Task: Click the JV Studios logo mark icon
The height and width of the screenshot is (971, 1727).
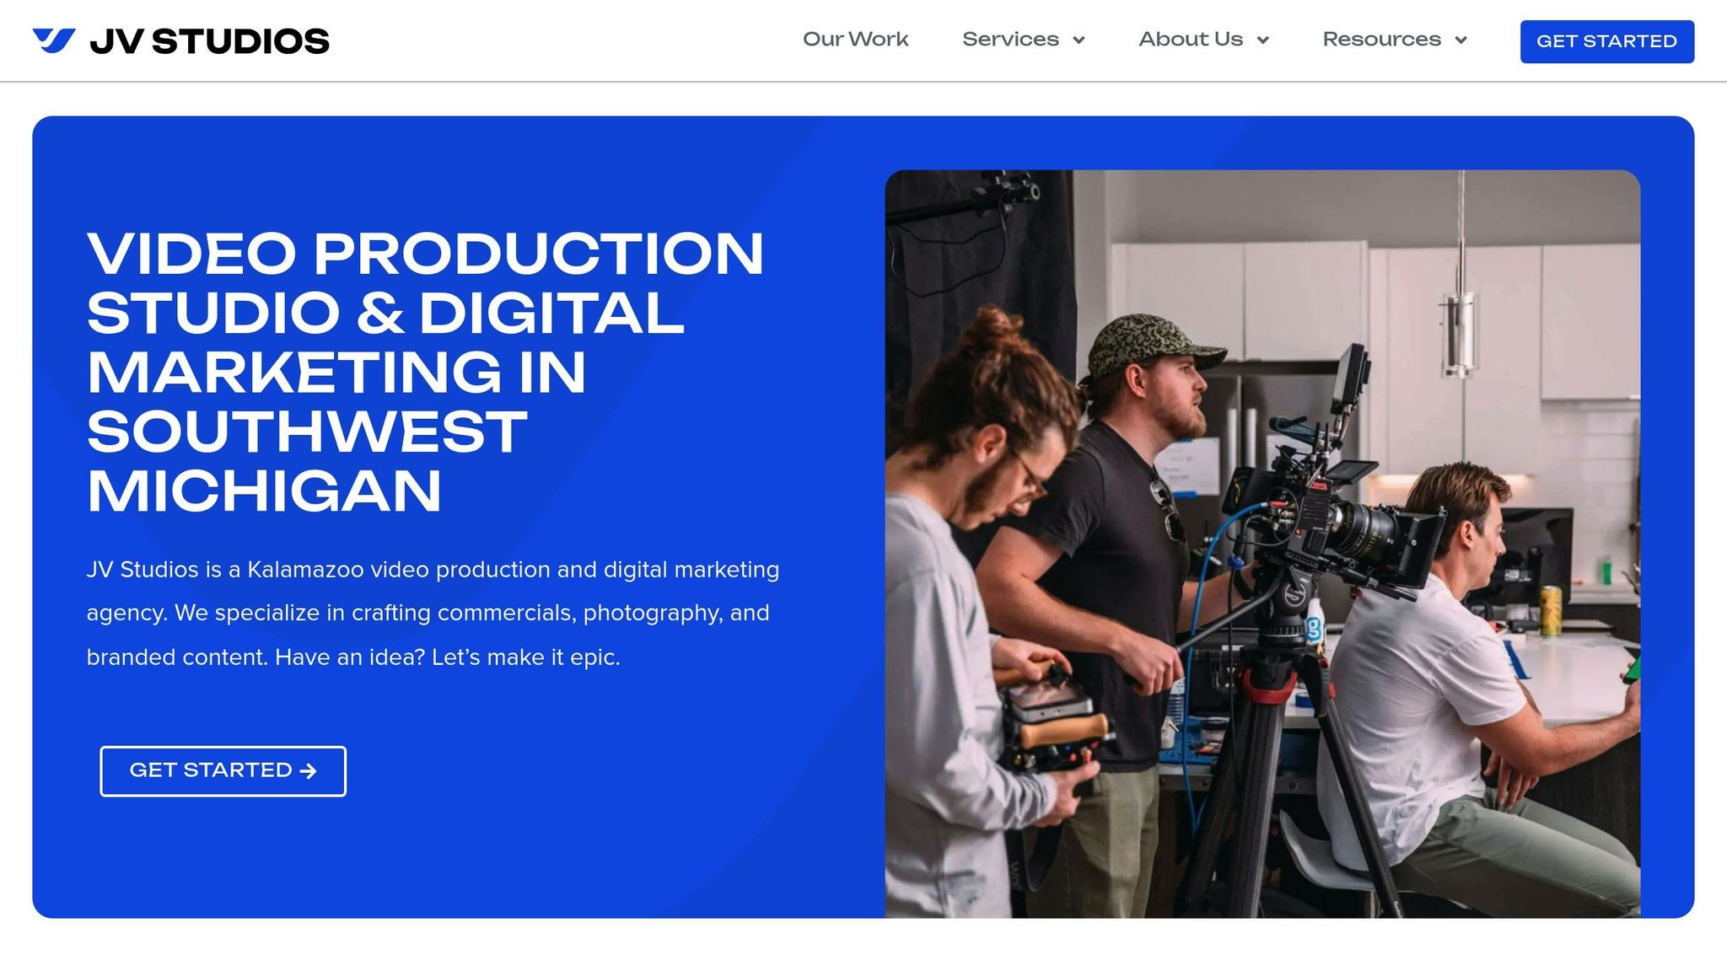Action: (54, 40)
